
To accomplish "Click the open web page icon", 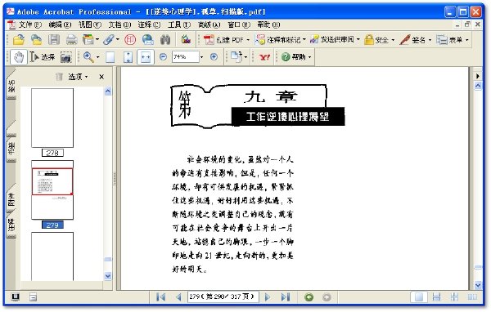I will [37, 40].
